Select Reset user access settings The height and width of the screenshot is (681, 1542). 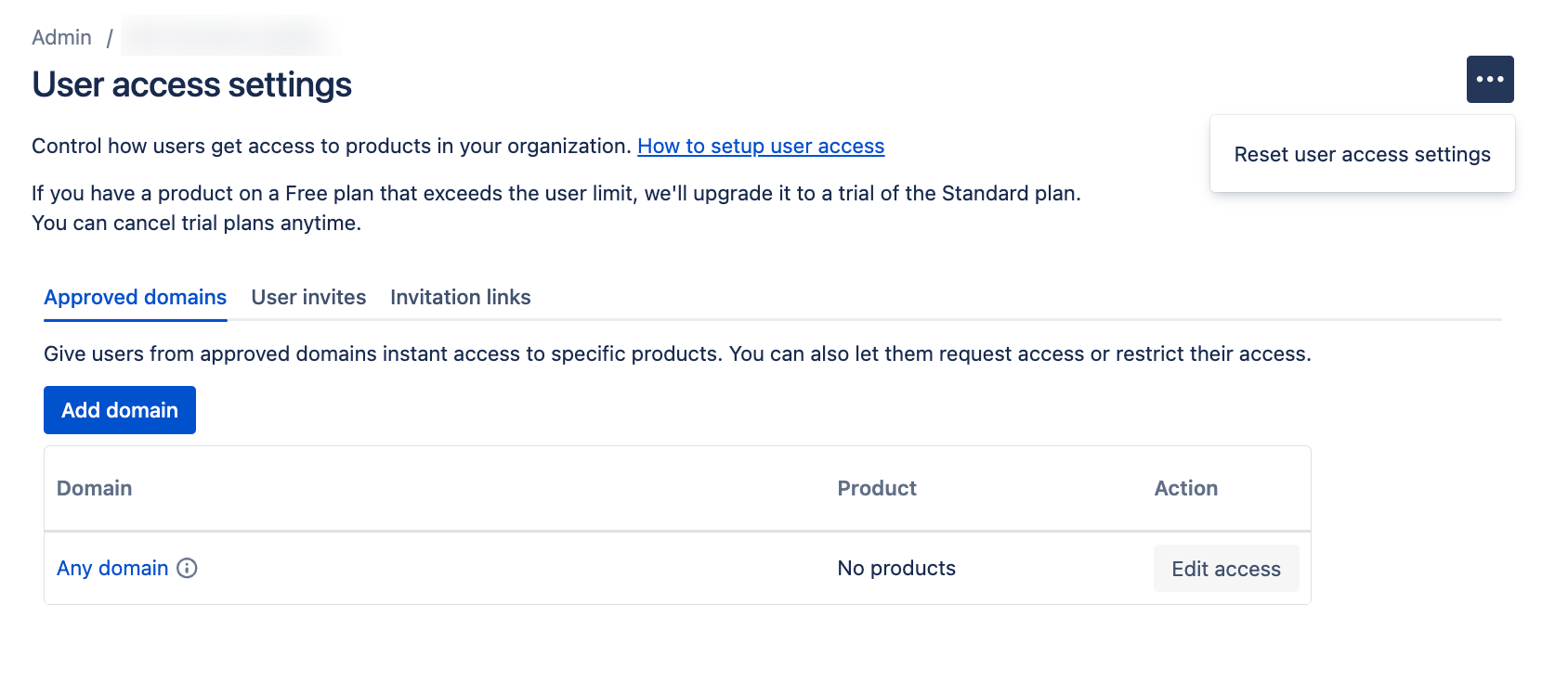pyautogui.click(x=1362, y=154)
